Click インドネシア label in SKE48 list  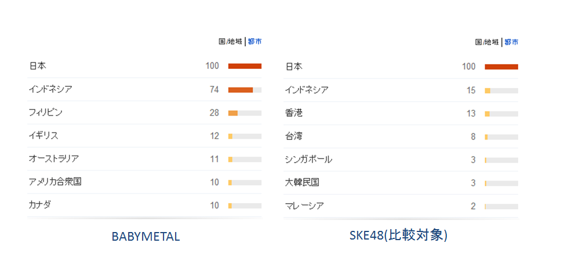point(307,90)
